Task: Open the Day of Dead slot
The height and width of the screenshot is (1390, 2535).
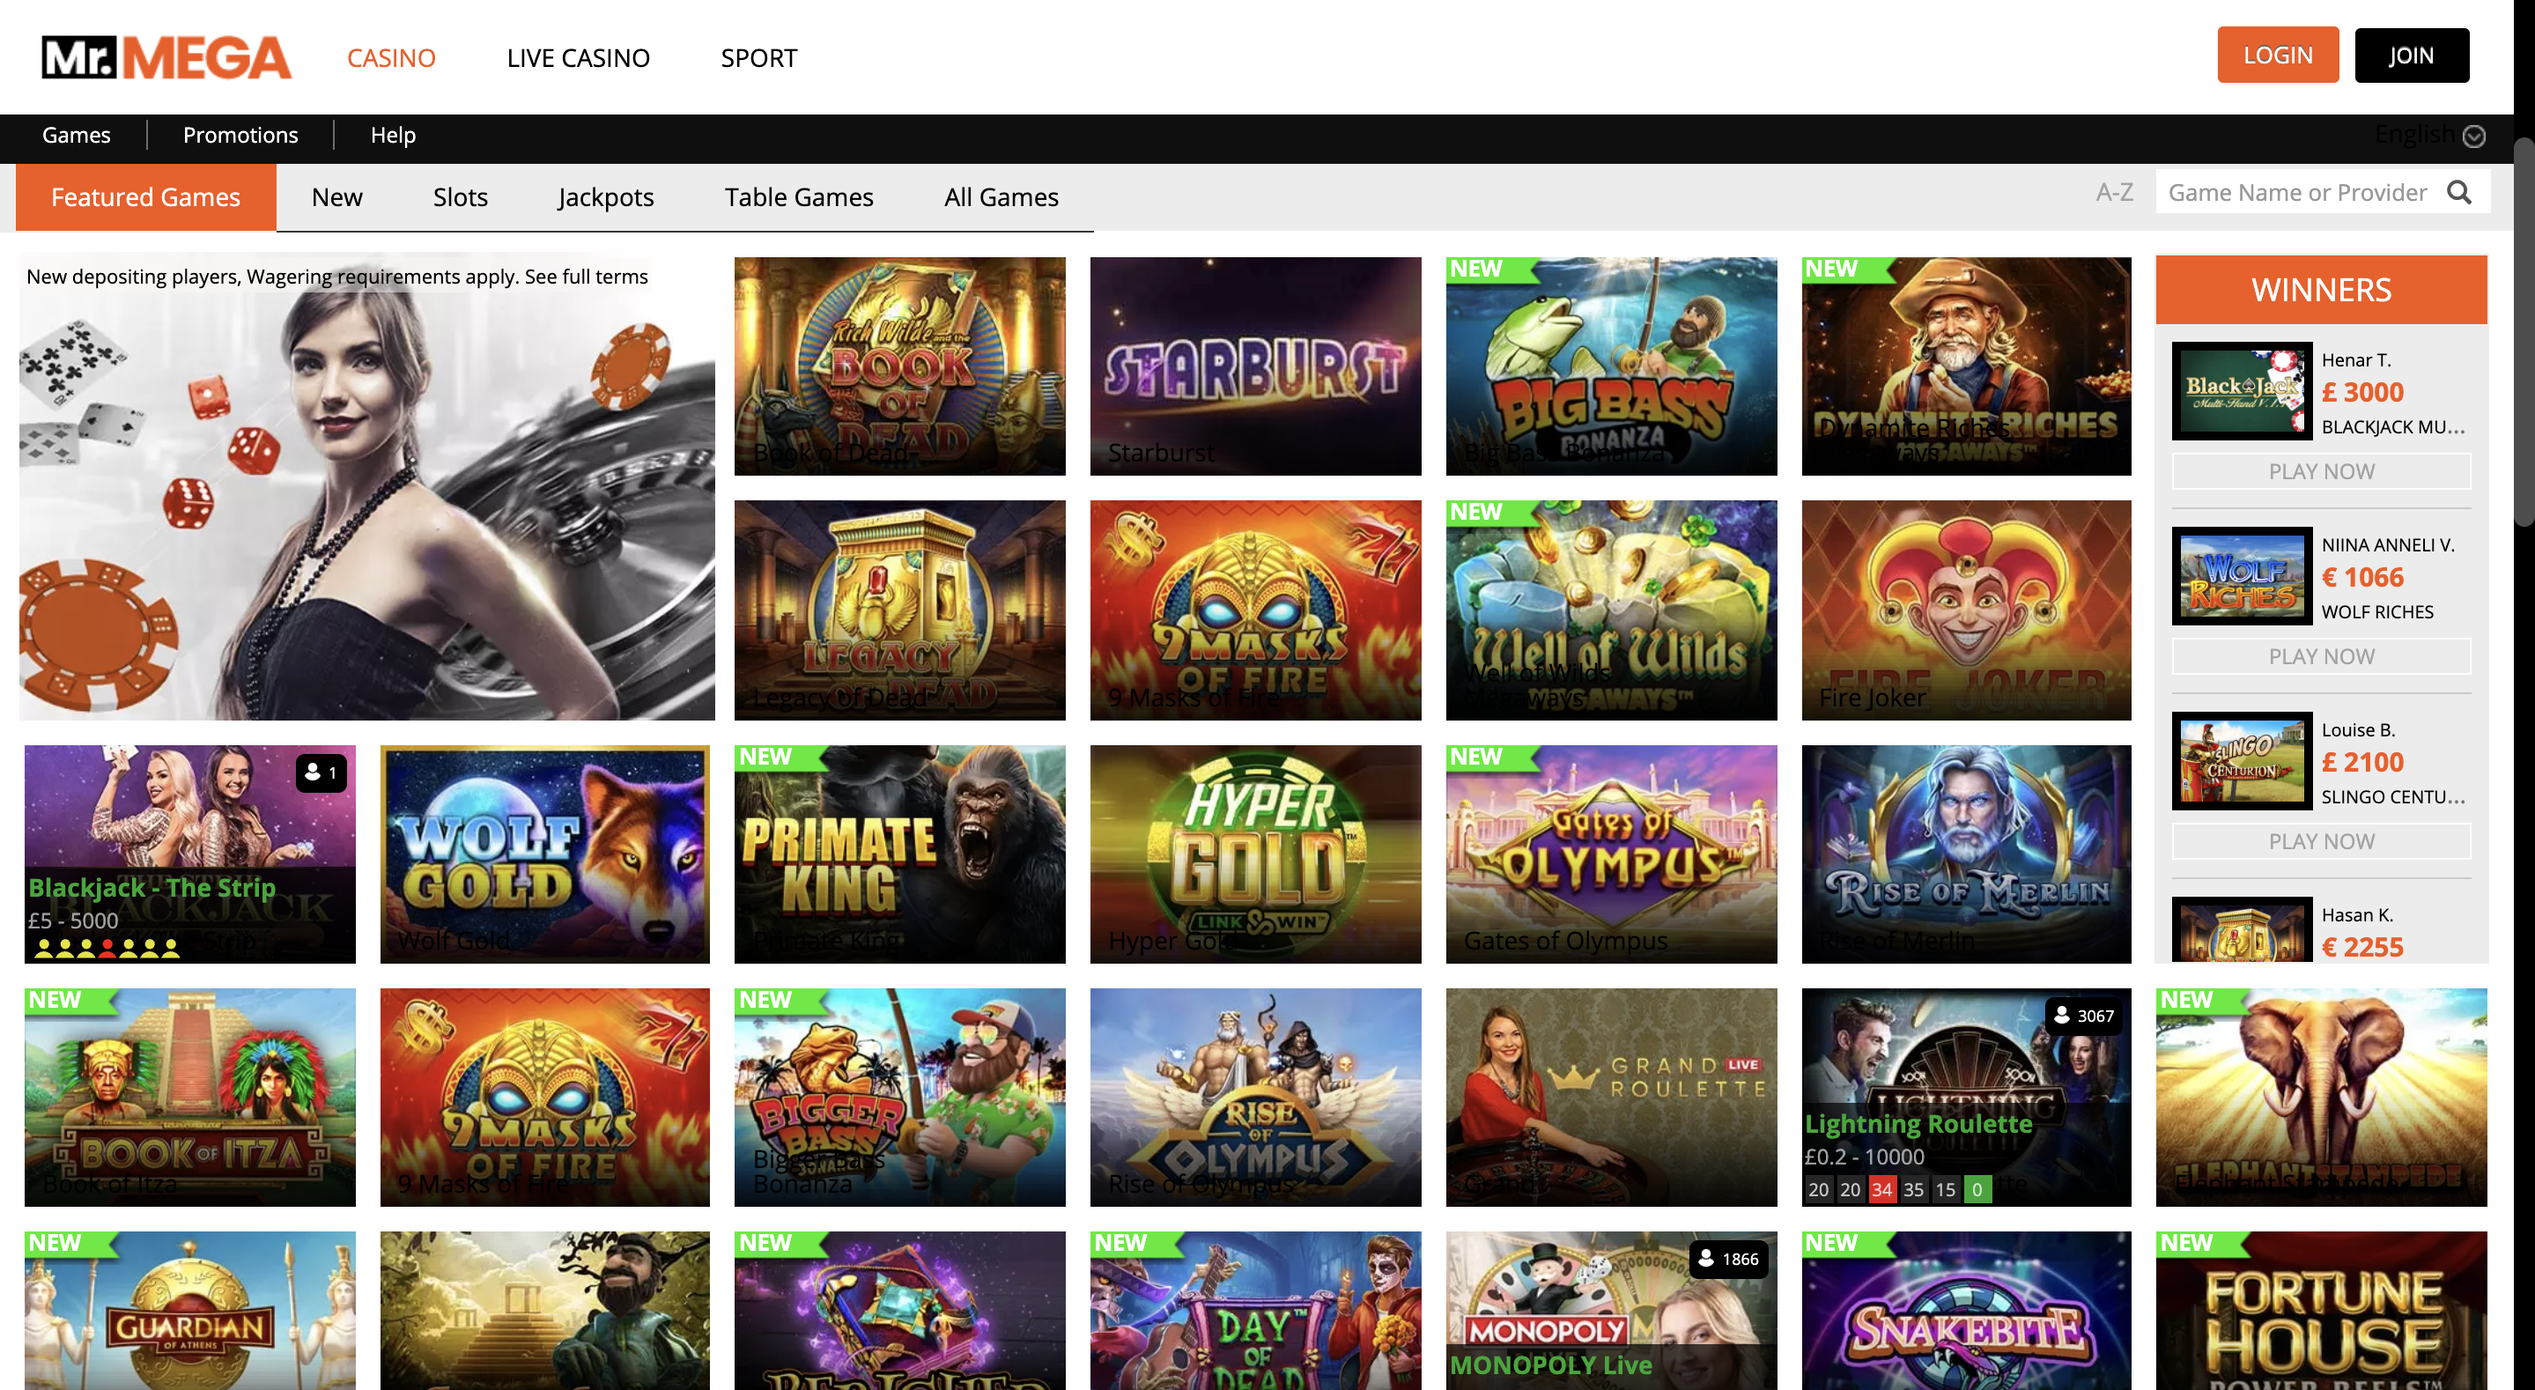Action: (x=1256, y=1310)
